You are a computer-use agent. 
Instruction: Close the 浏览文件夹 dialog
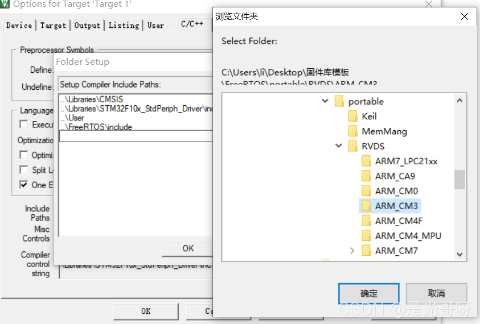coord(465,16)
